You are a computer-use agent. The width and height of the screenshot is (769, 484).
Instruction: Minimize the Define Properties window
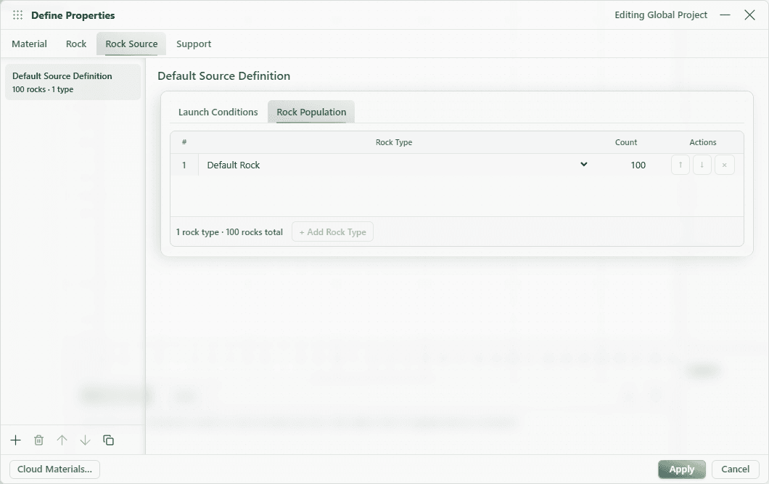tap(725, 15)
